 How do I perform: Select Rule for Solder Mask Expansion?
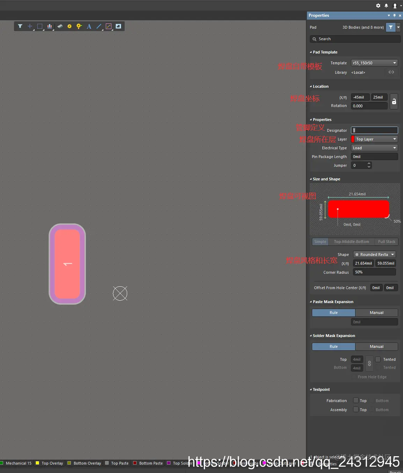[334, 346]
